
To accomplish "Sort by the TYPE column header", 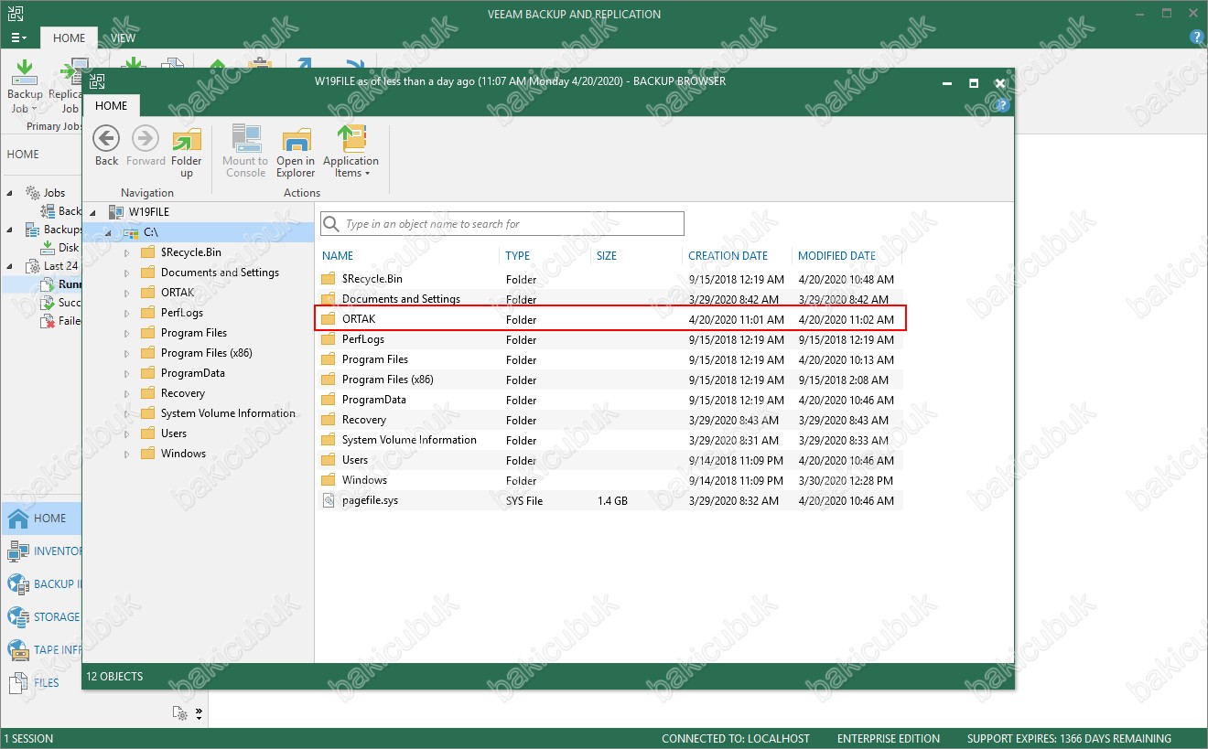I will 518,256.
